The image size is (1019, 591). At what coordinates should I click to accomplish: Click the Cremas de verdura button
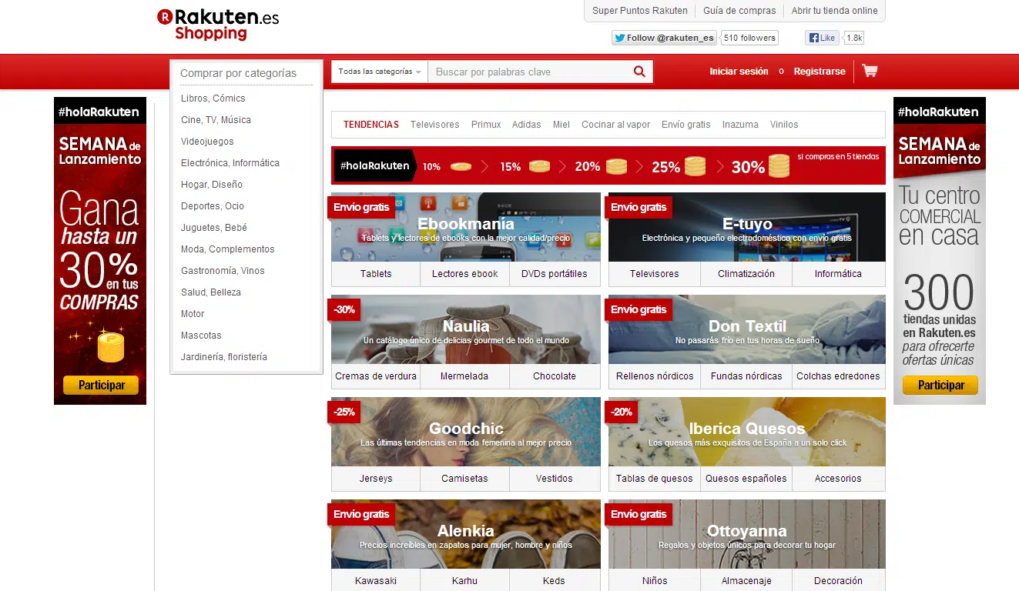point(376,376)
